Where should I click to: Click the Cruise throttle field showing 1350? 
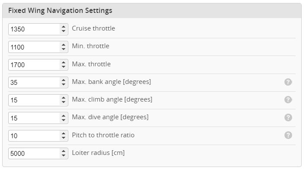tap(34, 29)
